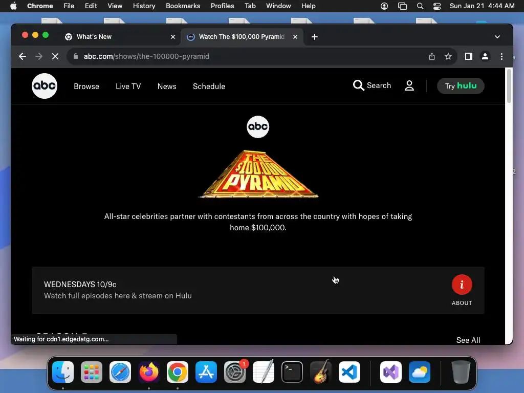Image resolution: width=524 pixels, height=393 pixels.
Task: Click the Try hulu button
Action: [461, 86]
